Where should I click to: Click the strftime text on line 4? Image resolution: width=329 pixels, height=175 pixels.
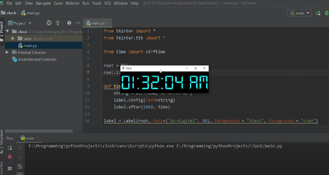tap(155, 52)
